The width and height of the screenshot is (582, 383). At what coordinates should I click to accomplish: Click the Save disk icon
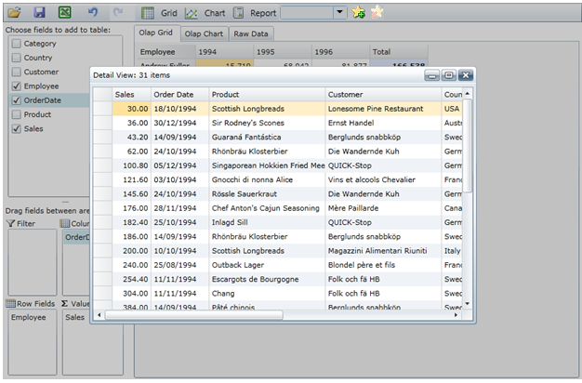click(39, 13)
